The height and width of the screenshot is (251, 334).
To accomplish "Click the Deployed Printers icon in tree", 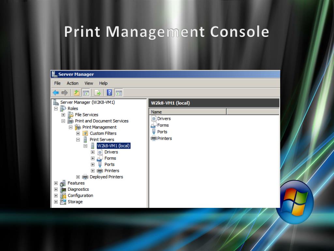I will 85,177.
